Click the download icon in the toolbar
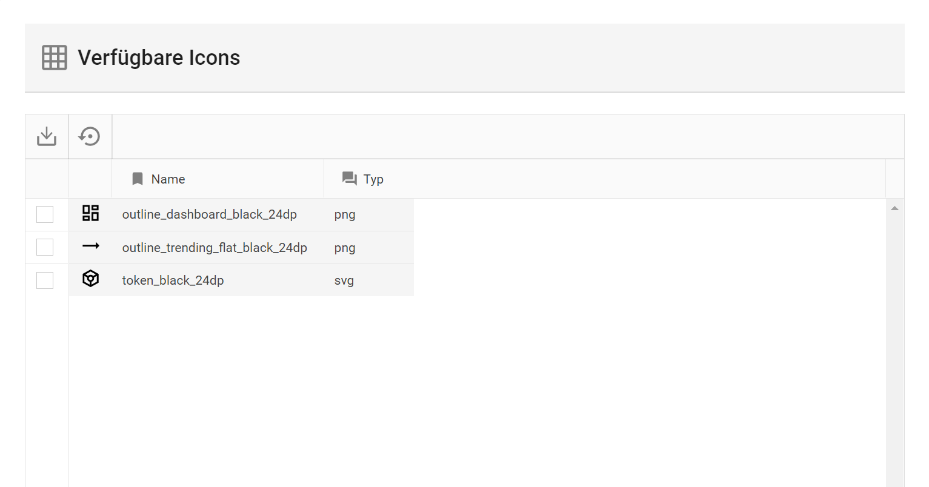The image size is (929, 487). 47,136
